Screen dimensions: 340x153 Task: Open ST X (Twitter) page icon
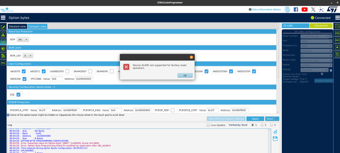pos(313,9)
